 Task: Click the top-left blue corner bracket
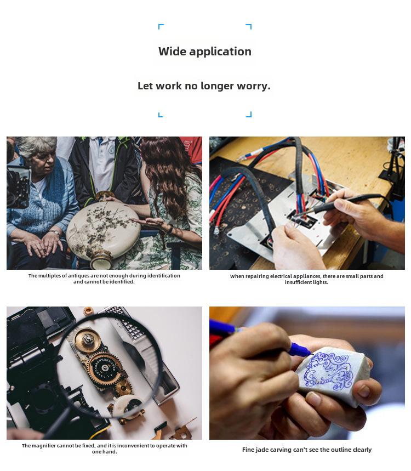click(x=161, y=26)
